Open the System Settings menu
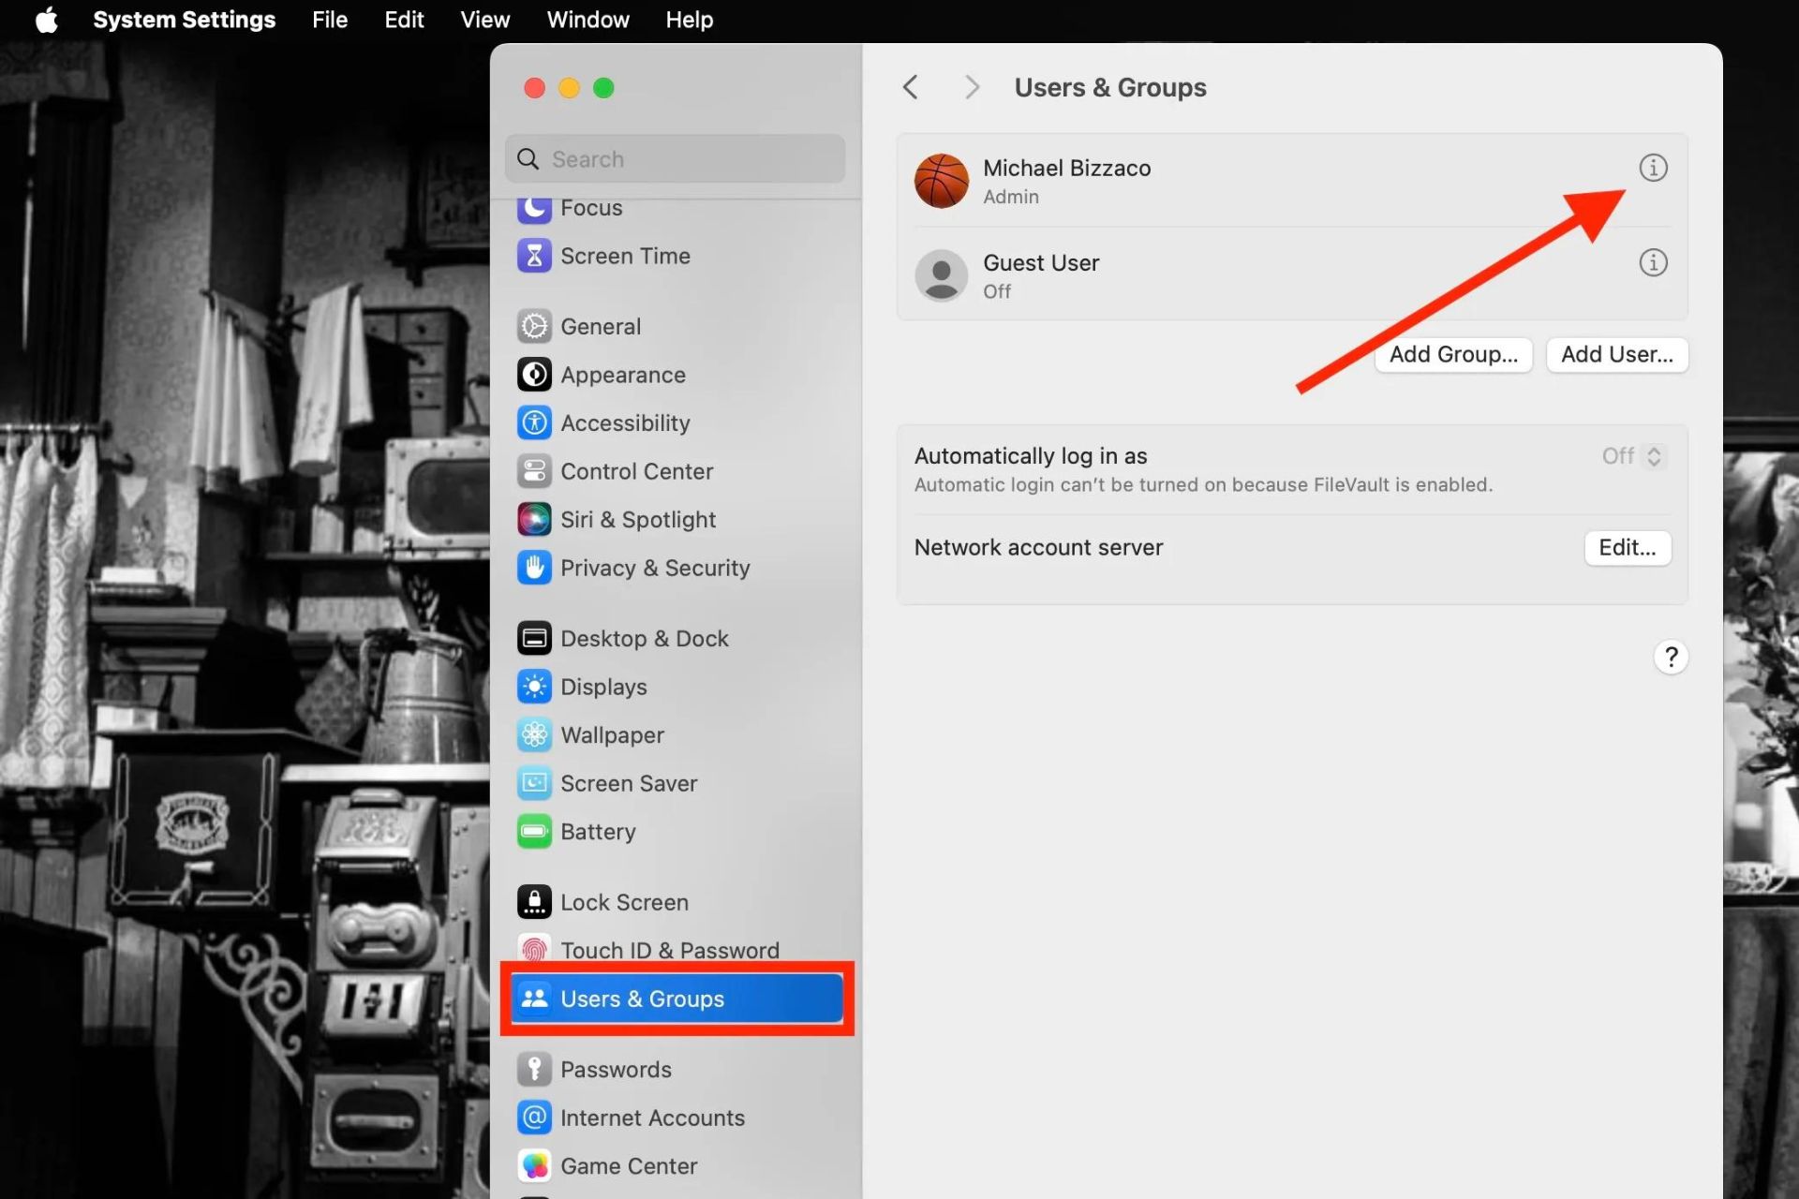The image size is (1799, 1199). pyautogui.click(x=185, y=20)
